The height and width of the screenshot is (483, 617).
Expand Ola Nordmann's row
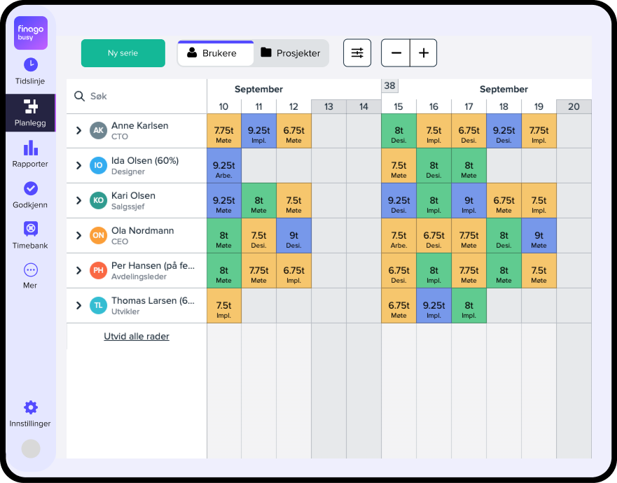pos(78,236)
